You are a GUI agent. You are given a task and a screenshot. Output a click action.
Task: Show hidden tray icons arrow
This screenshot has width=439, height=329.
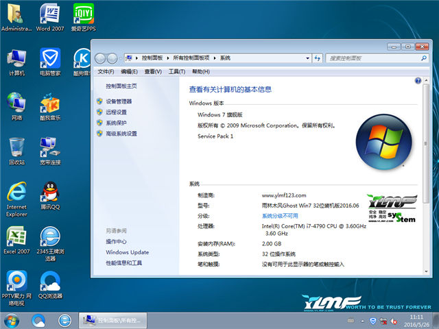click(362, 321)
